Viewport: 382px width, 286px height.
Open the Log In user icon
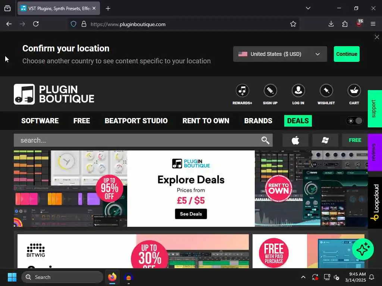point(298,91)
